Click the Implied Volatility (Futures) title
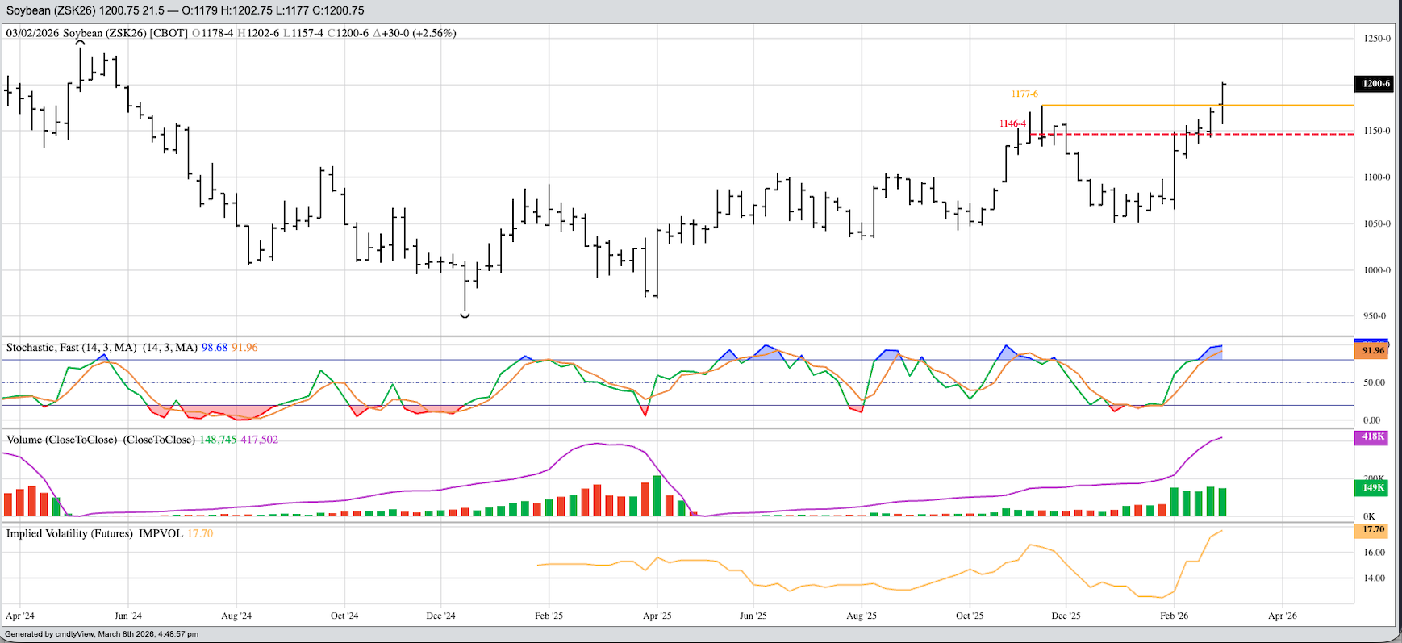Viewport: 1402px width, 643px height. [x=69, y=534]
